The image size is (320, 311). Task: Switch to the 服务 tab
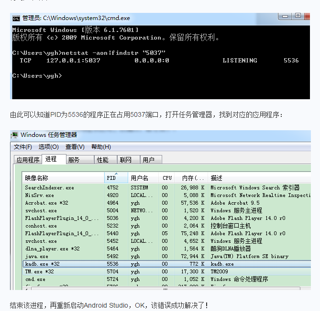click(x=80, y=160)
